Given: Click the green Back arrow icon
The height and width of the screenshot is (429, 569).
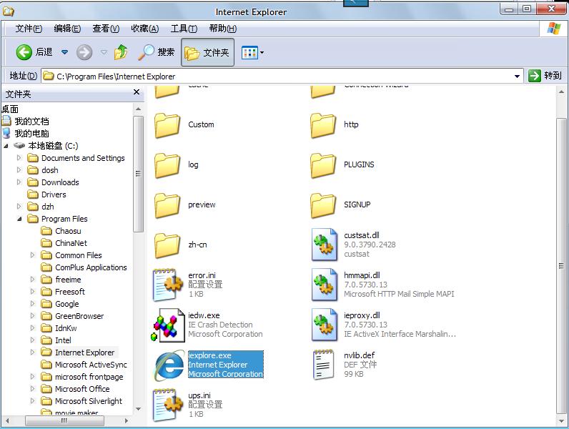Looking at the screenshot, I should click(24, 53).
